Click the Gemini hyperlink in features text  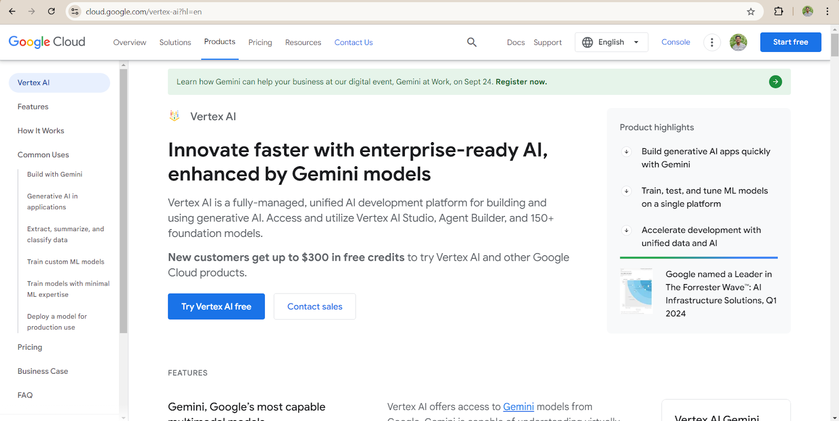pos(519,407)
